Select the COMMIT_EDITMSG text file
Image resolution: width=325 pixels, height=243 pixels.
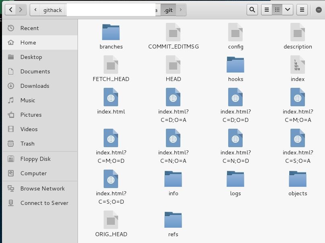173,32
